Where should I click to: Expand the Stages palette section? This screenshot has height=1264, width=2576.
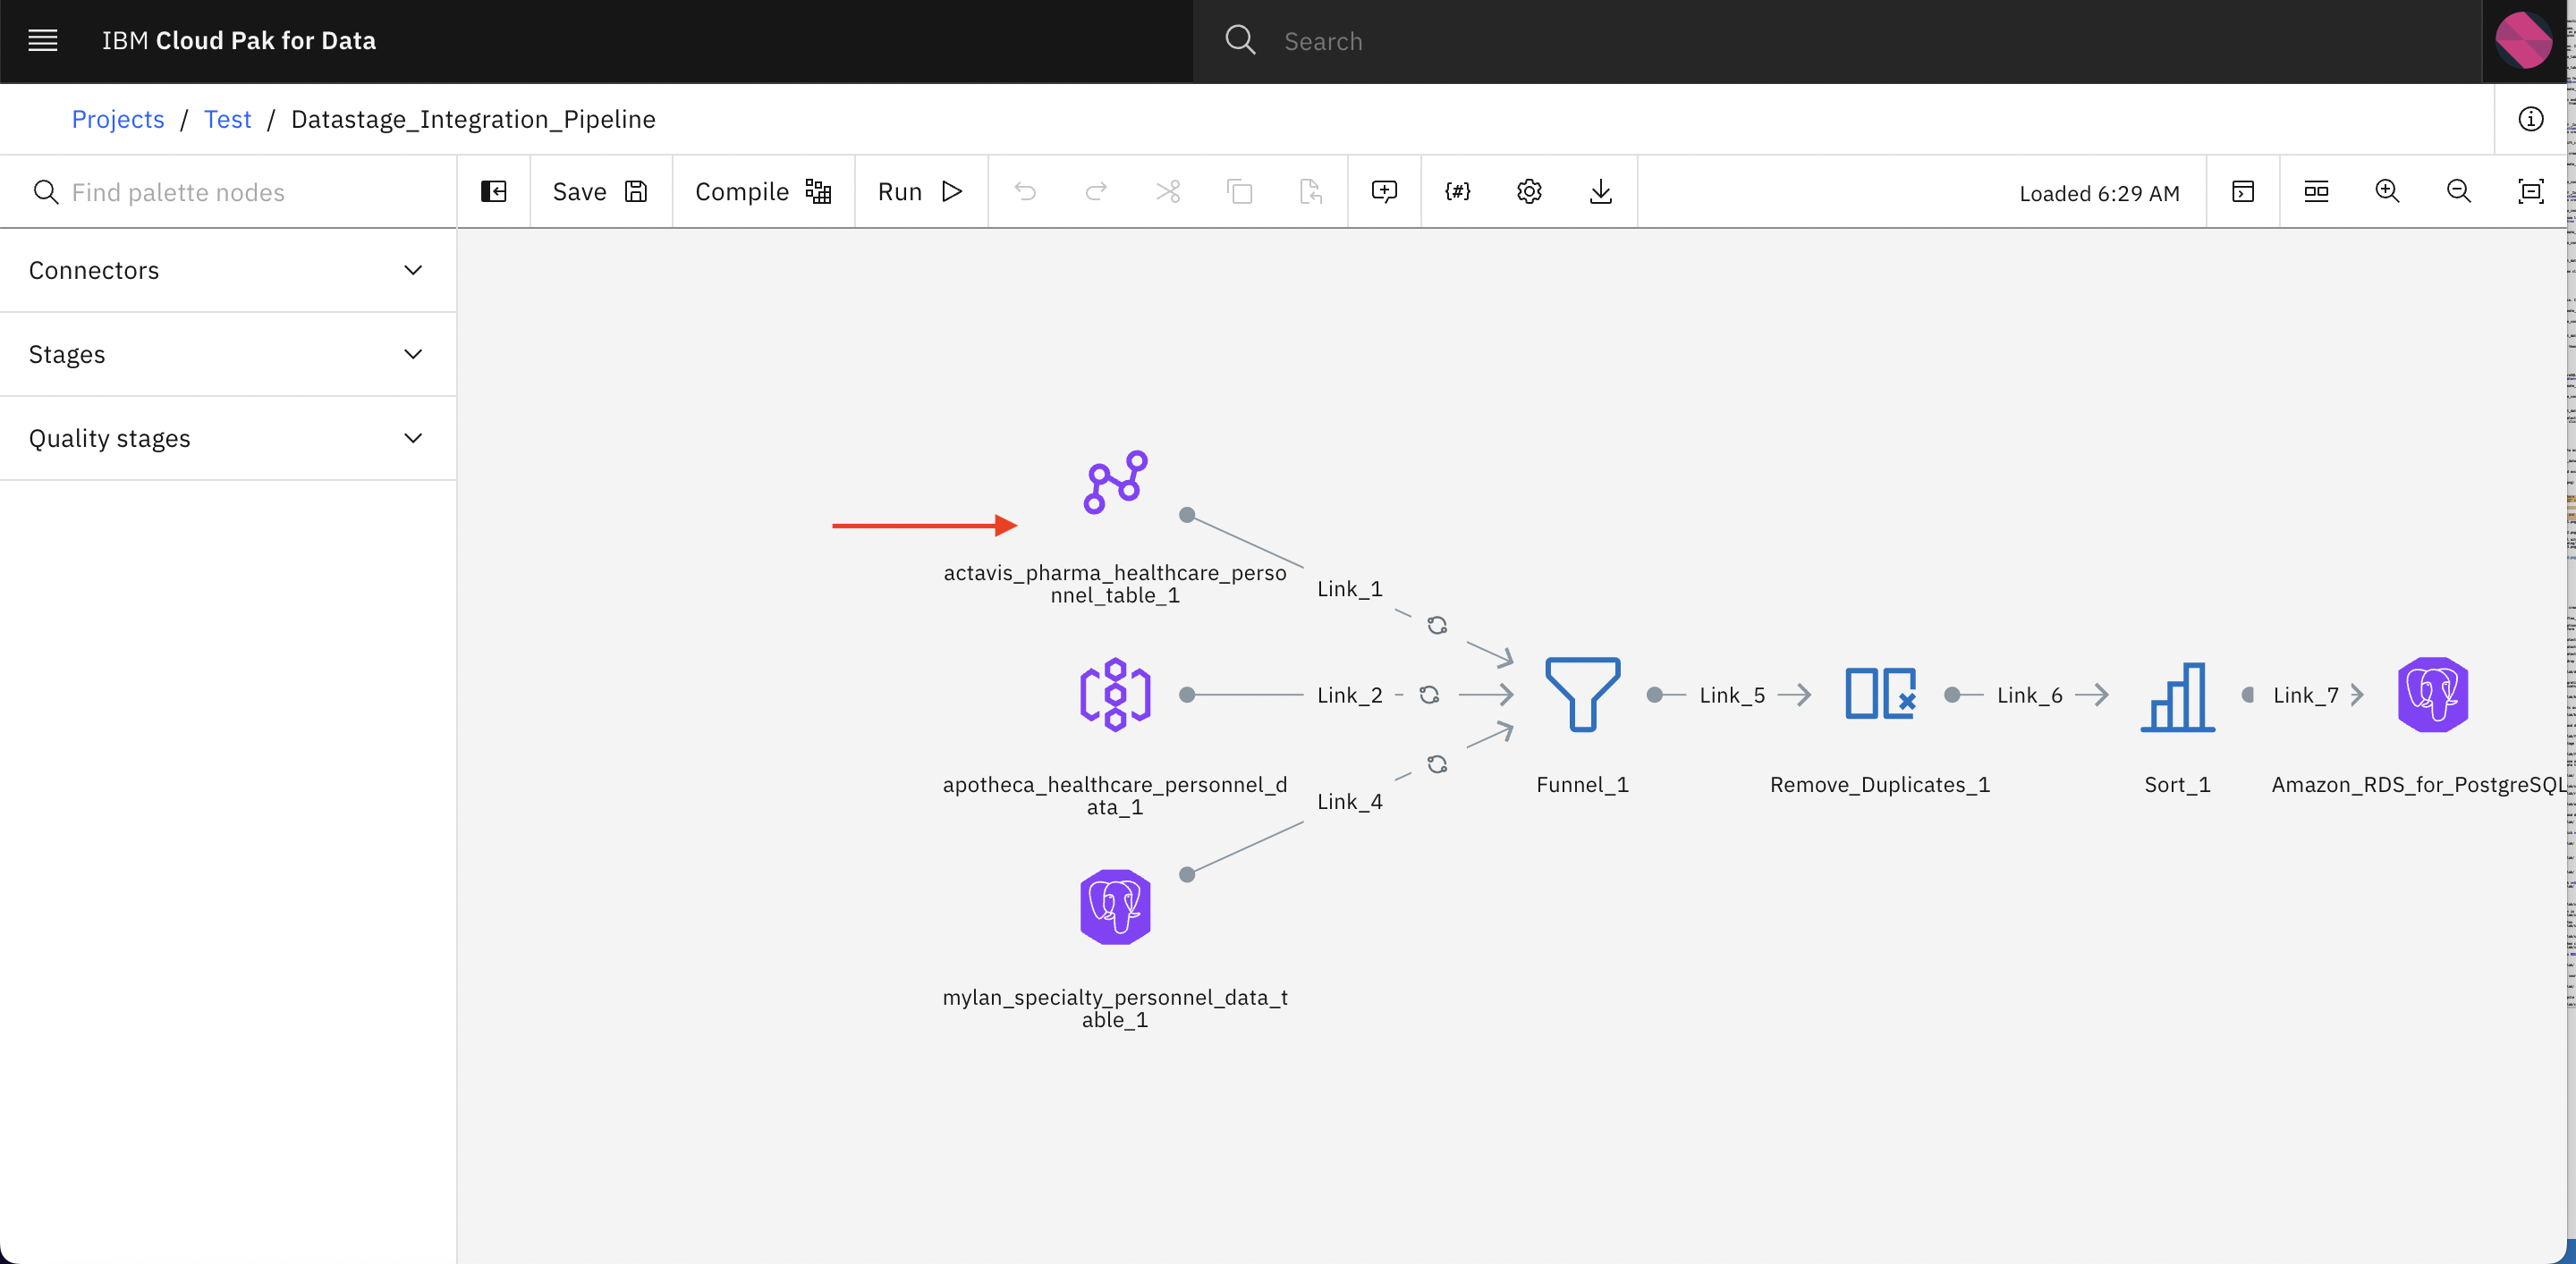(x=228, y=355)
